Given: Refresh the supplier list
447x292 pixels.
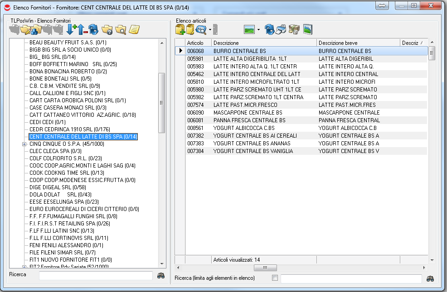Looking at the screenshot, I should coord(93,30).
